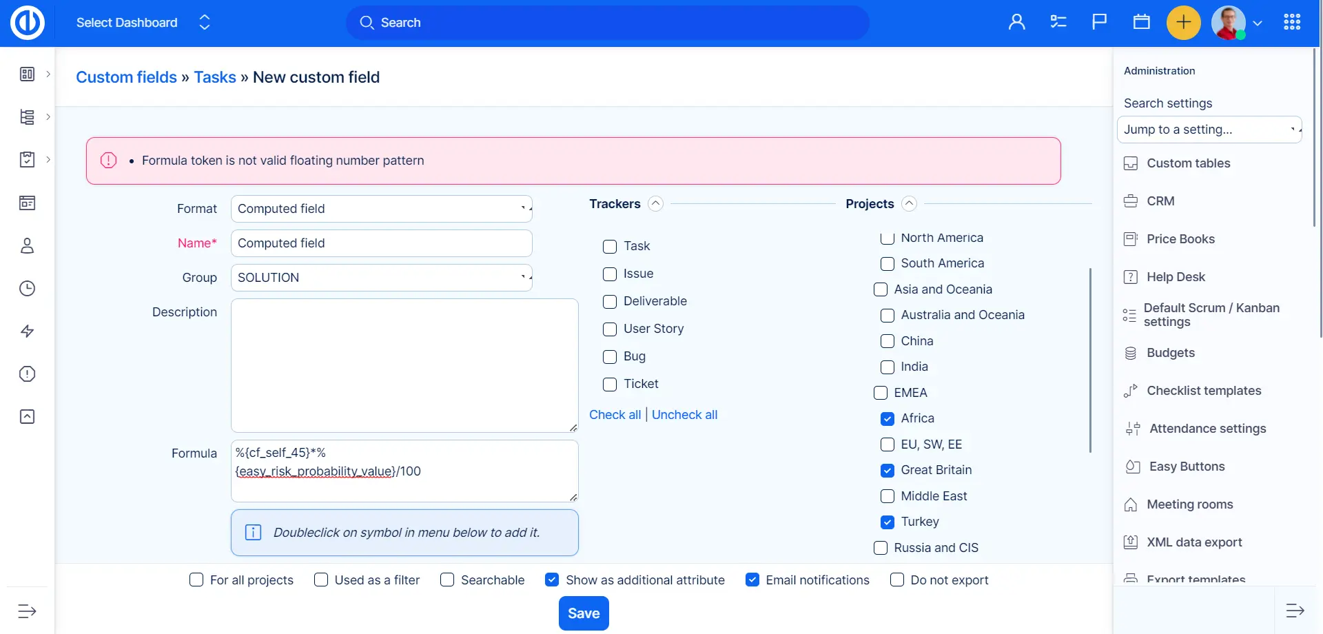Open the calendar icon in top bar
This screenshot has width=1323, height=634.
(x=1141, y=23)
